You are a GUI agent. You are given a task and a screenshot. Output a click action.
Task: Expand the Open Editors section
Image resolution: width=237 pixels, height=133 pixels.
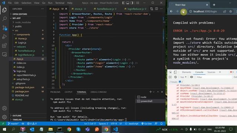click(20, 14)
